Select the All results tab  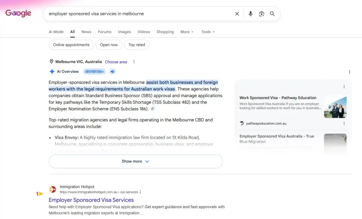72,32
